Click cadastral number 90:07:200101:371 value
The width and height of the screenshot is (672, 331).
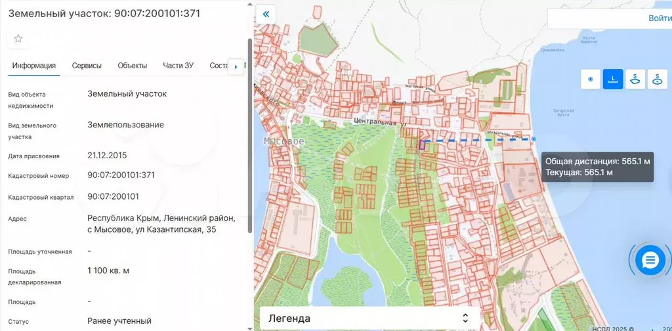point(121,175)
